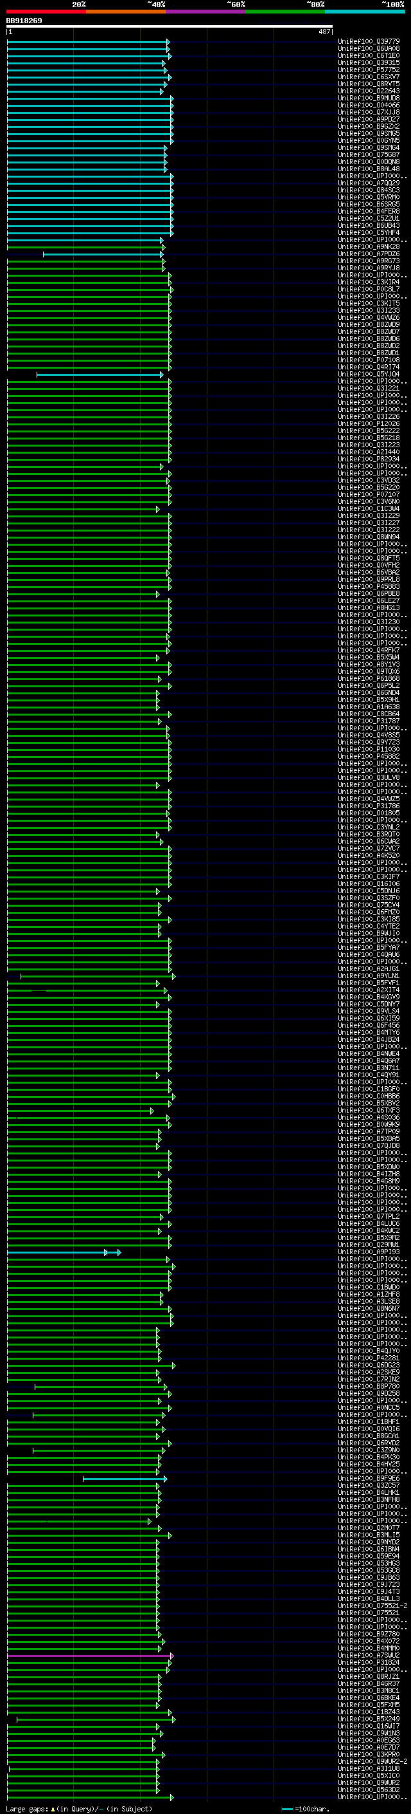Select label UniRef100_Q8RJ21
Viewport: 411px width, 1814px height.
(369, 1676)
